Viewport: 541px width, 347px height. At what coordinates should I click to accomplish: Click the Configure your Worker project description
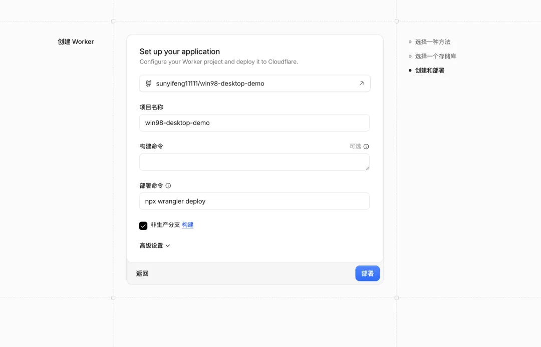pos(219,61)
